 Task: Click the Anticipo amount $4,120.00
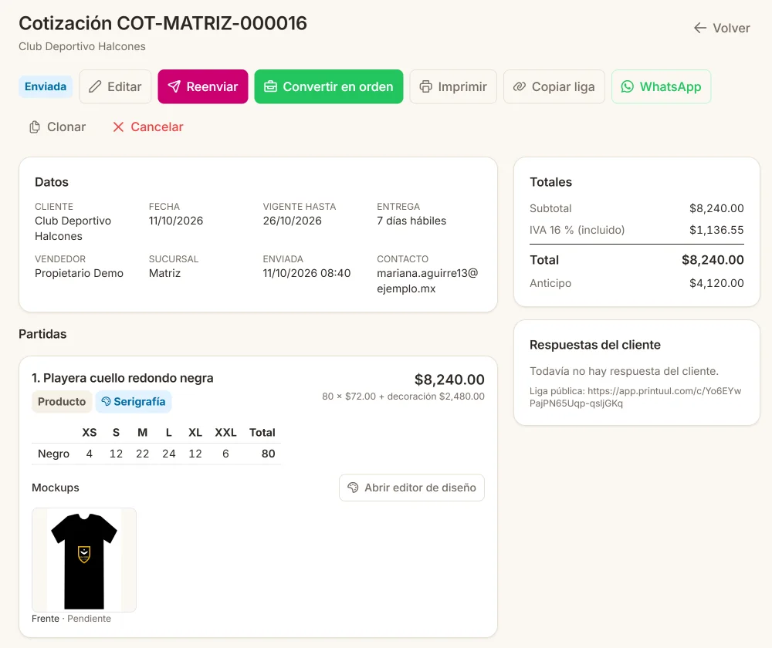click(716, 283)
